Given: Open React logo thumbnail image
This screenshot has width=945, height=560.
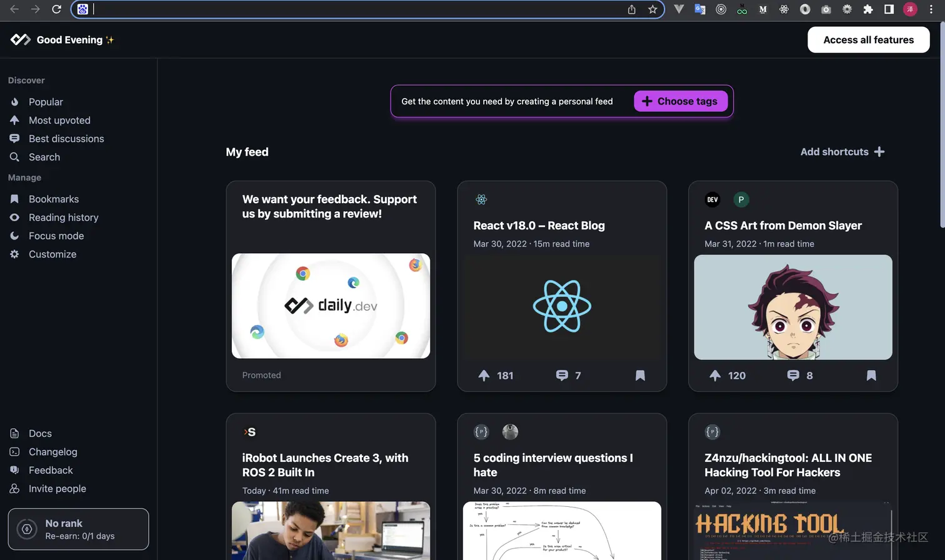Looking at the screenshot, I should pos(562,306).
